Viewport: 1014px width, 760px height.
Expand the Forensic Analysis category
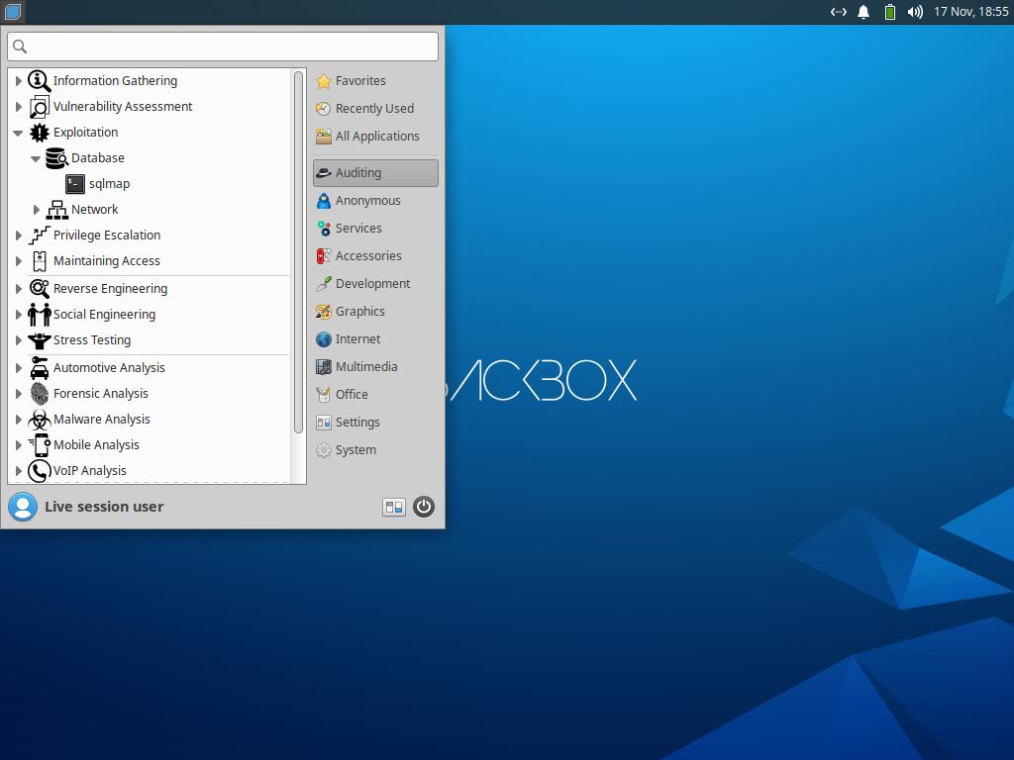(x=18, y=394)
